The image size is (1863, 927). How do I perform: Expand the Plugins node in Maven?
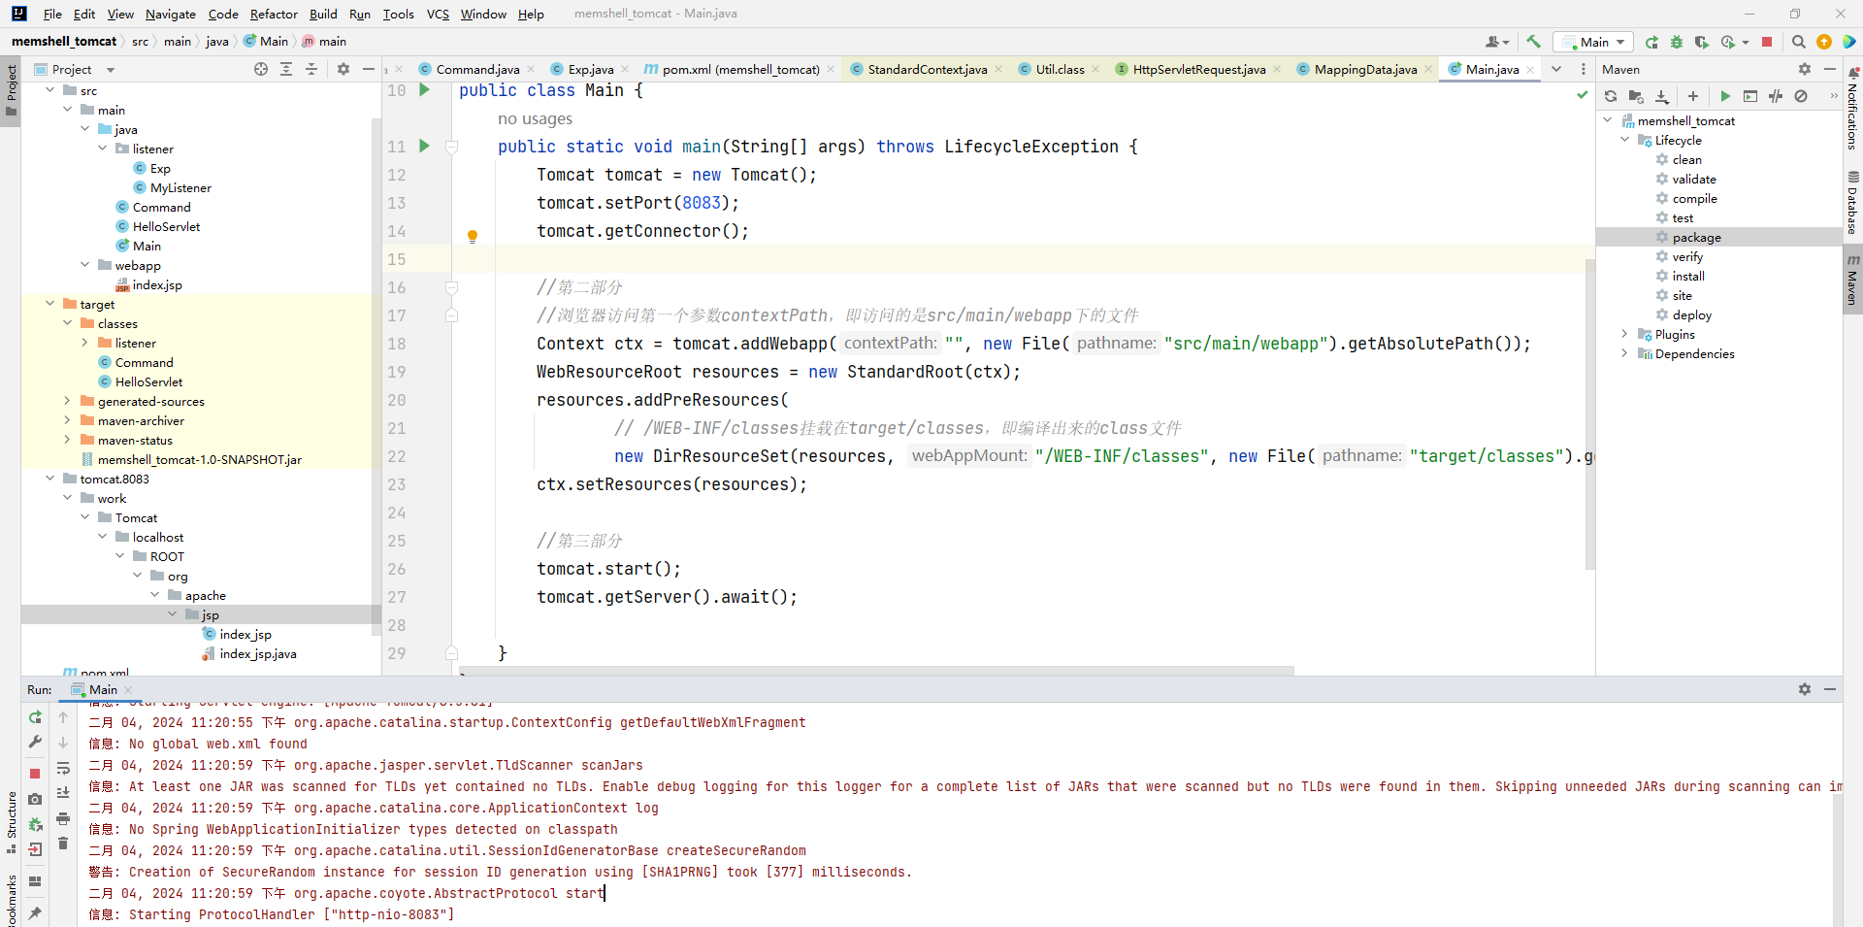pyautogui.click(x=1624, y=334)
